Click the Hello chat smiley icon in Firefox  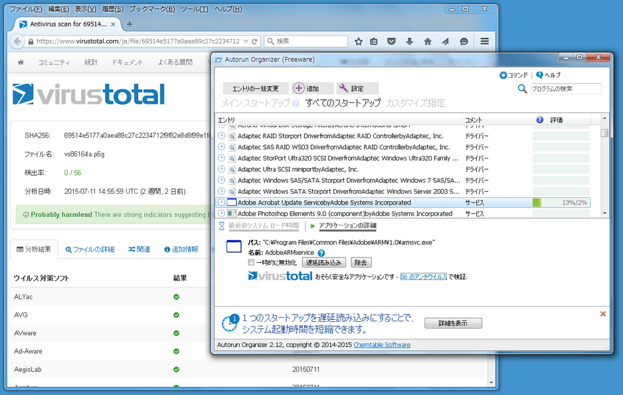(x=464, y=41)
